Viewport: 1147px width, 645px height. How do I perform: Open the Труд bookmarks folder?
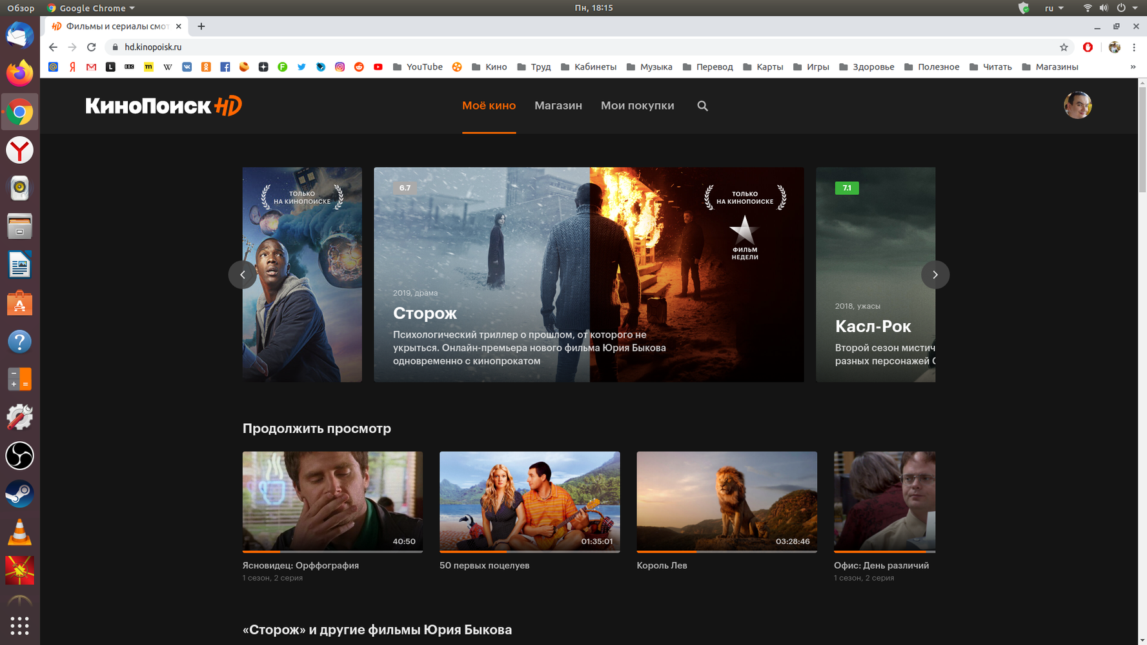coord(534,67)
